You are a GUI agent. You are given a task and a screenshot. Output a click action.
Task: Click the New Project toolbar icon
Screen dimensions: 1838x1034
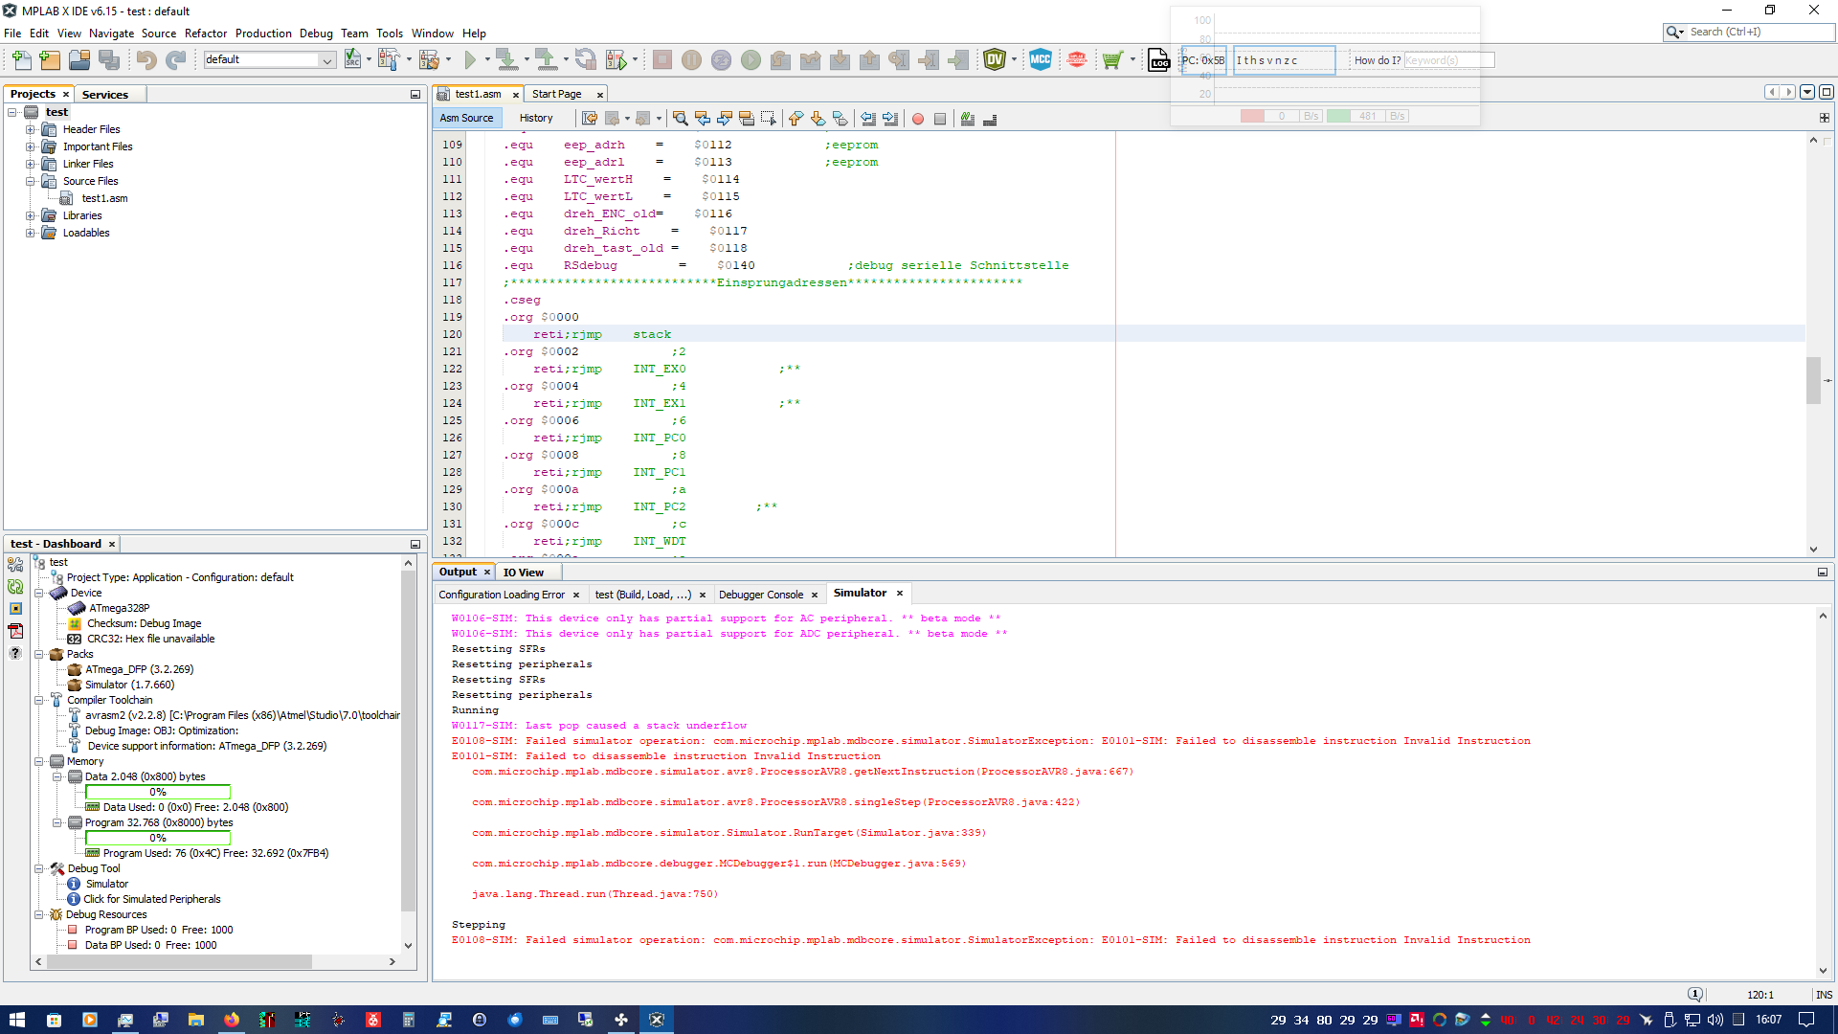tap(50, 60)
